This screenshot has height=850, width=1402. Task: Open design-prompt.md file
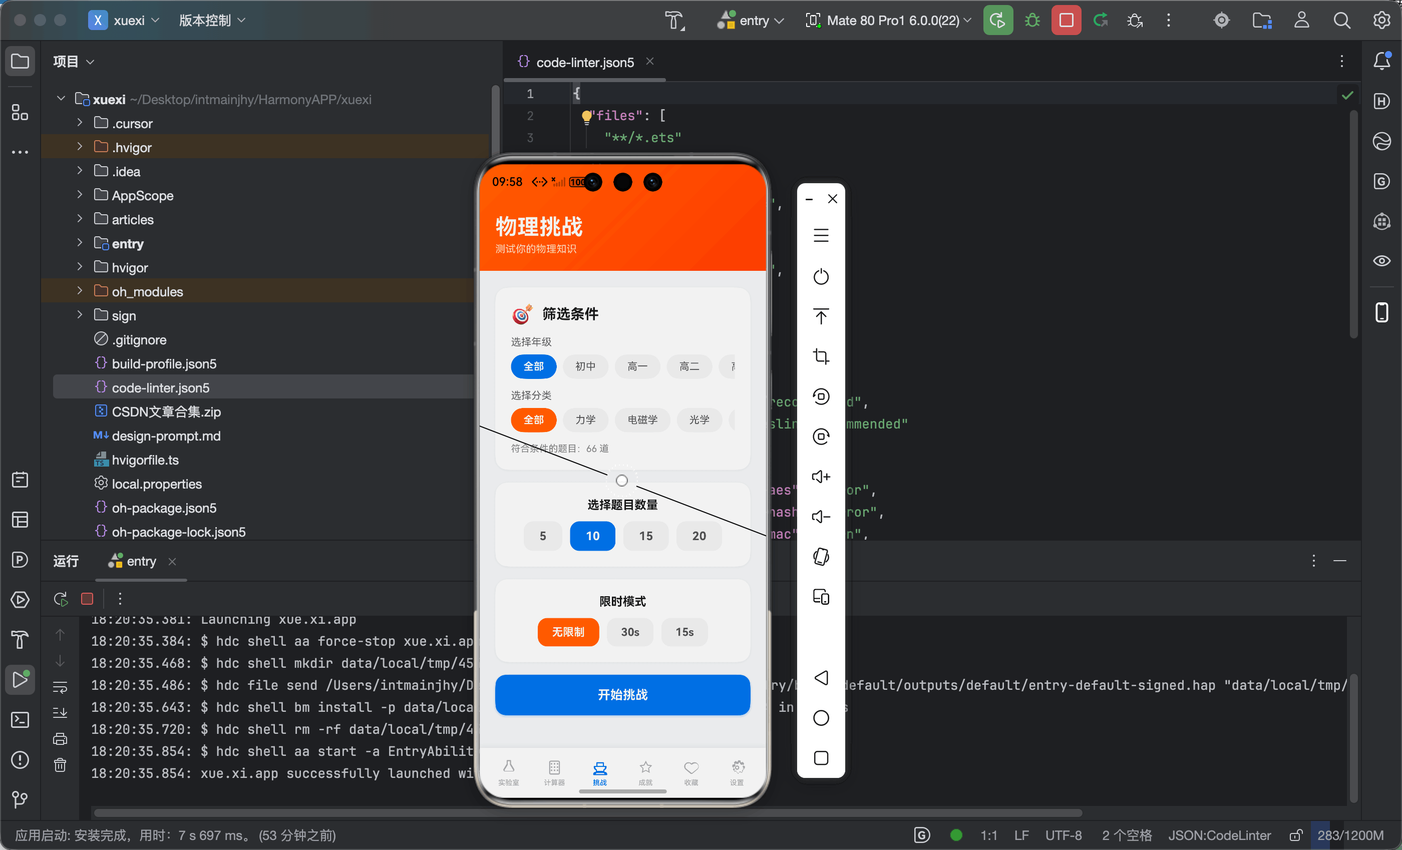(156, 436)
